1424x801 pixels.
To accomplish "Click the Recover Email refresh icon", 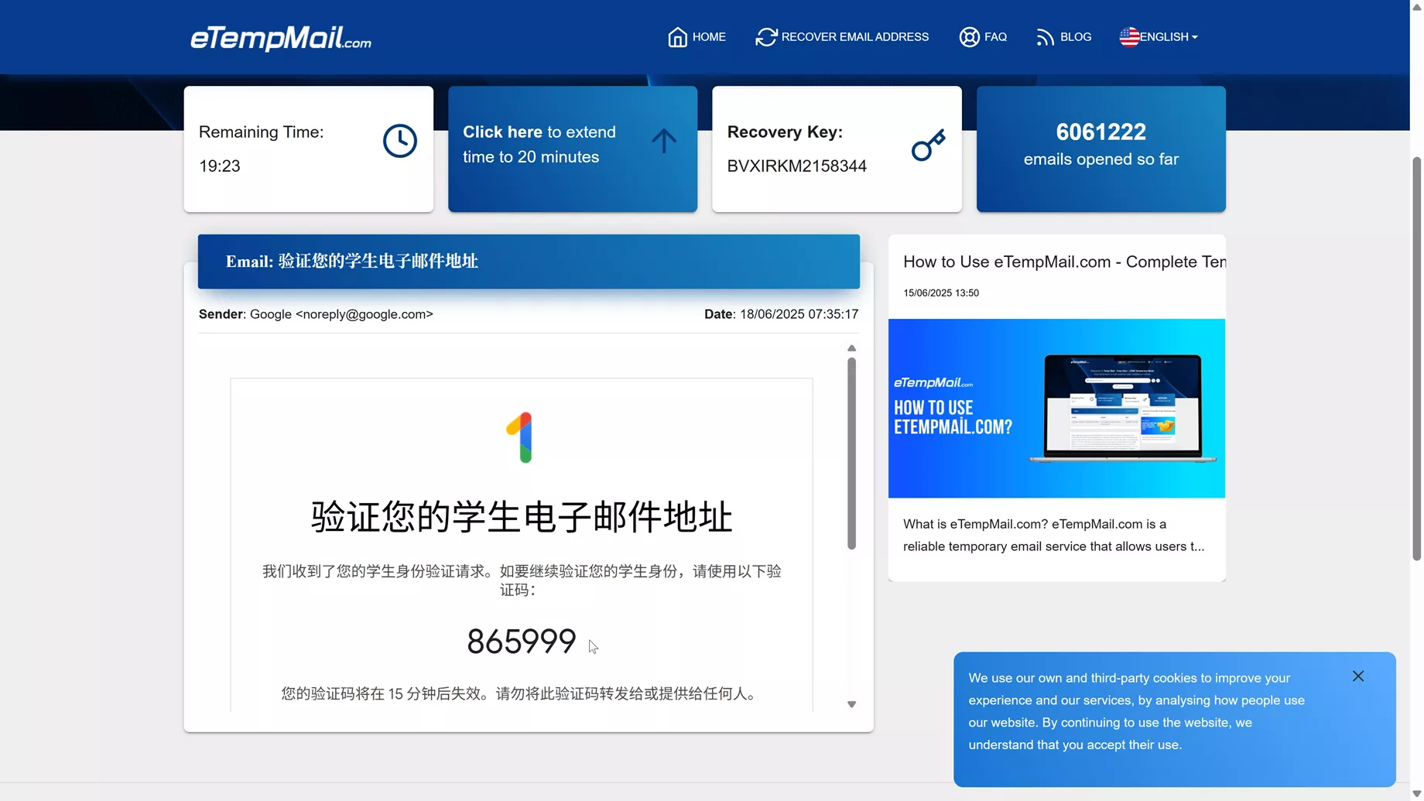I will point(765,37).
